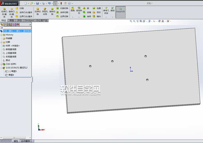Toggle the Instant3D button

121,12
